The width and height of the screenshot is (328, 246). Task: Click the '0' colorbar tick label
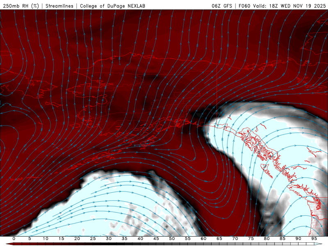pyautogui.click(x=14, y=239)
